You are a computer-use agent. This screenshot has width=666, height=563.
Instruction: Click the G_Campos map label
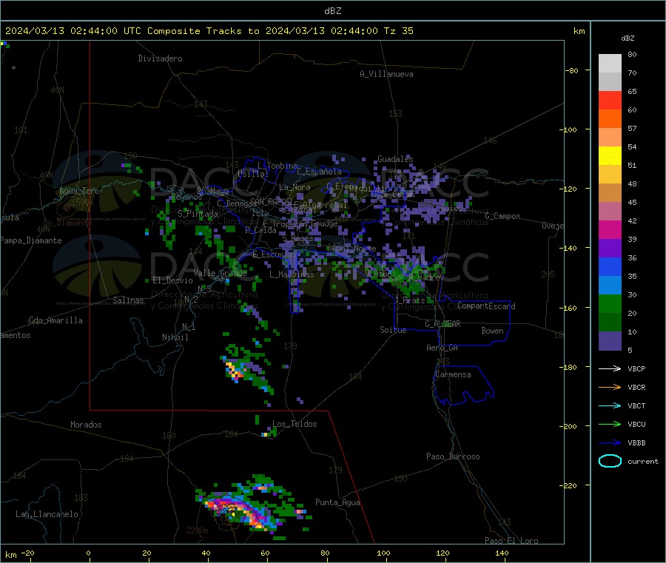point(502,216)
